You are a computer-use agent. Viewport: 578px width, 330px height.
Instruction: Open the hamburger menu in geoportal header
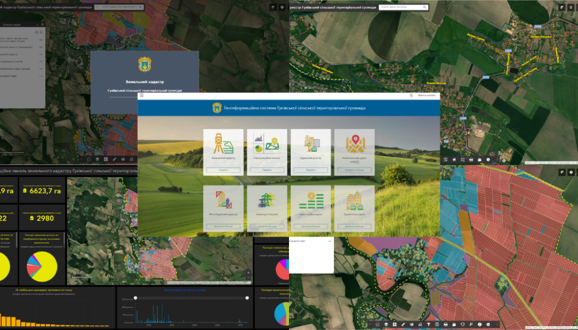[x=142, y=96]
